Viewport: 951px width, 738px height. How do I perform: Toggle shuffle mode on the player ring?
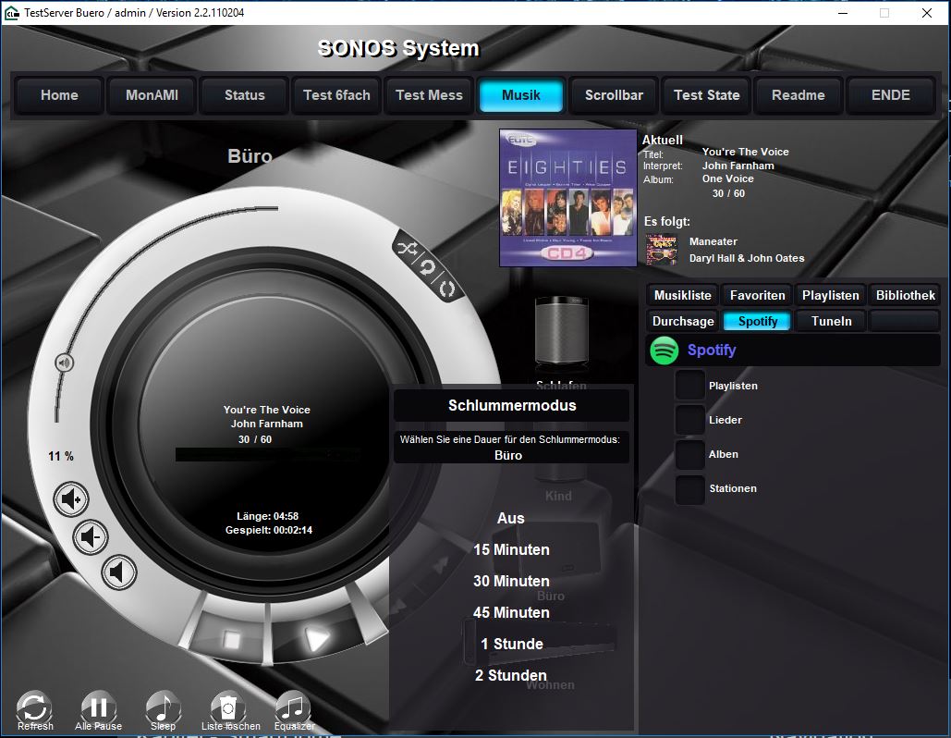coord(408,248)
